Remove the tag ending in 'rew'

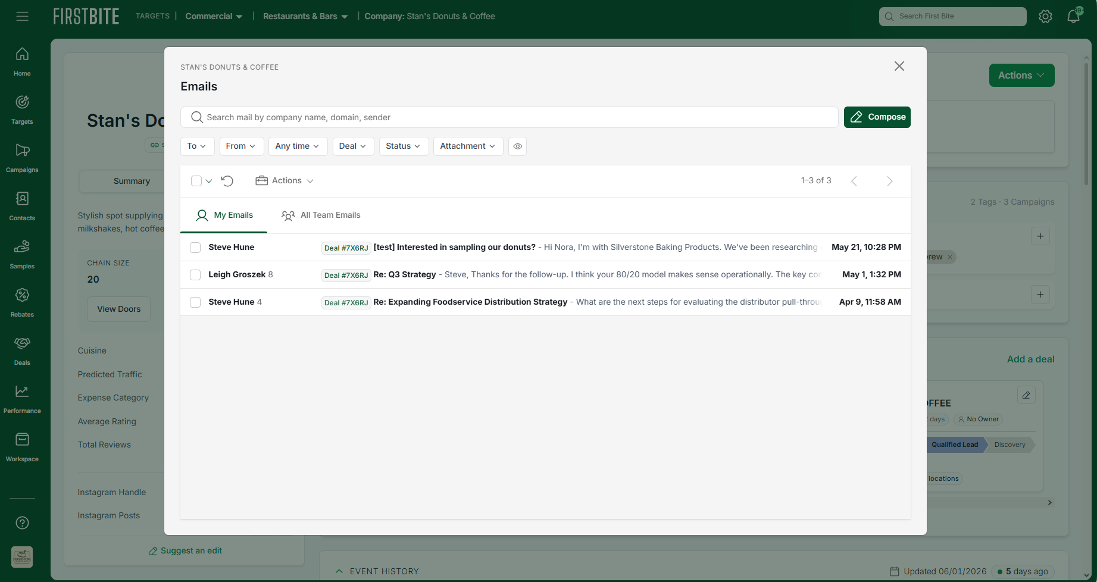[x=950, y=257]
